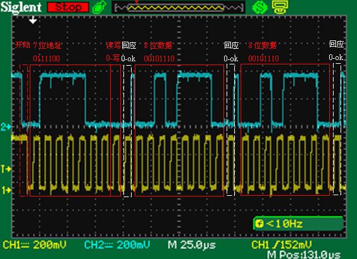
Task: Click the waveform memory overview bar
Action: pos(178,8)
